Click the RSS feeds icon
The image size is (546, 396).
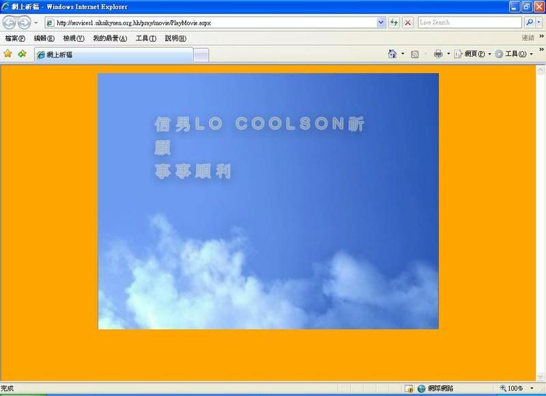[414, 54]
